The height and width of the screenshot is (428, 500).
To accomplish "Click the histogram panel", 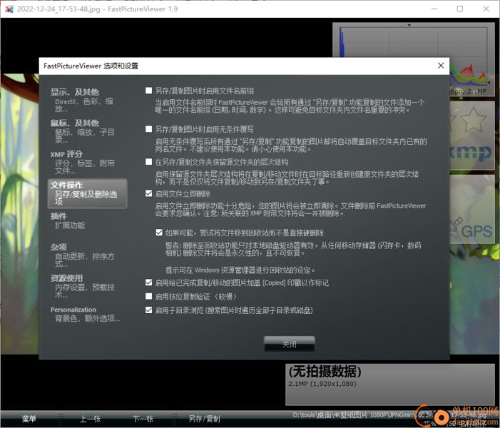I will (x=413, y=40).
